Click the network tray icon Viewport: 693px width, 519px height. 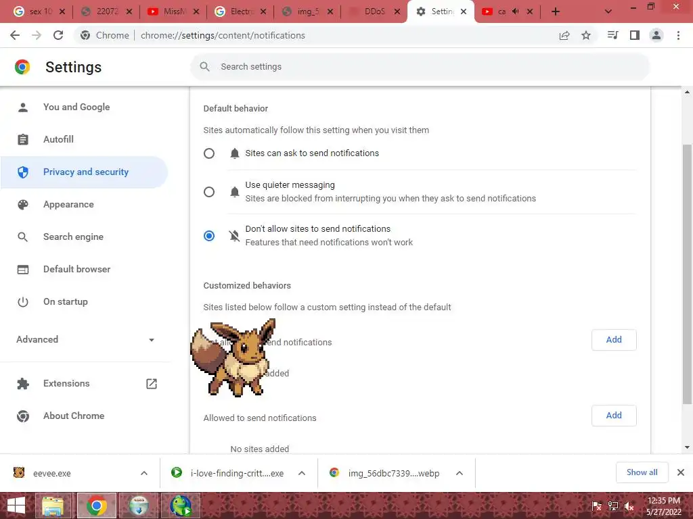pos(613,506)
